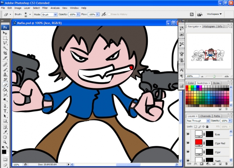Image resolution: width=234 pixels, height=168 pixels.
Task: Select the Crop tool
Action: pyautogui.click(x=5, y=53)
